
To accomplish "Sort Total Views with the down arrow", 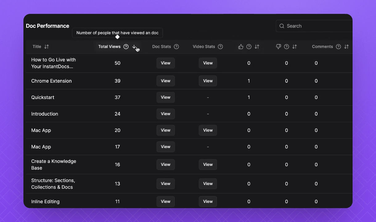I will 134,47.
